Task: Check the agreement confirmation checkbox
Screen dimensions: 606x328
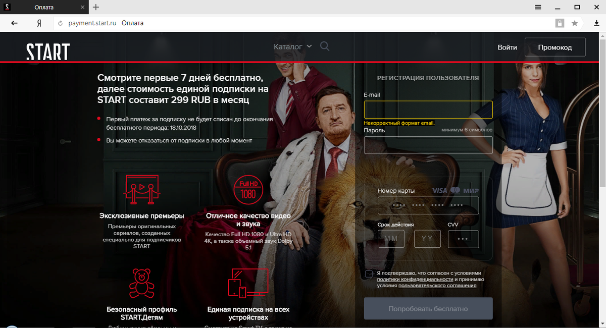Action: (x=368, y=274)
